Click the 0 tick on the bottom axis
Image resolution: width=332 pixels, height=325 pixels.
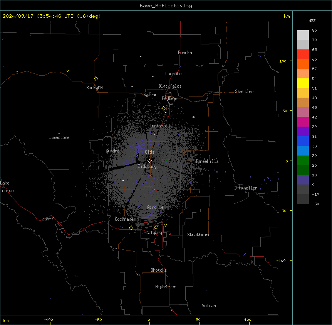149,320
